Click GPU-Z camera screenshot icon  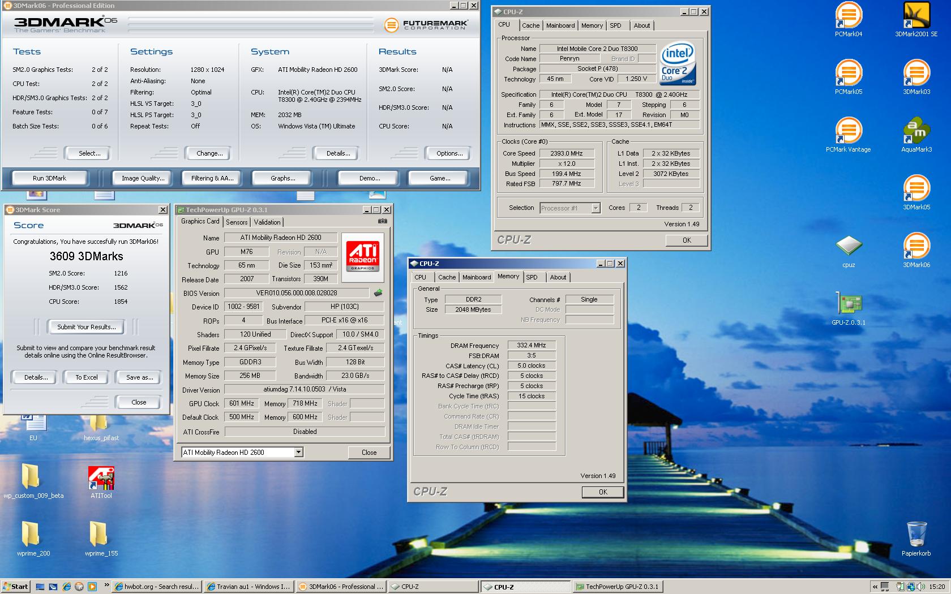383,221
